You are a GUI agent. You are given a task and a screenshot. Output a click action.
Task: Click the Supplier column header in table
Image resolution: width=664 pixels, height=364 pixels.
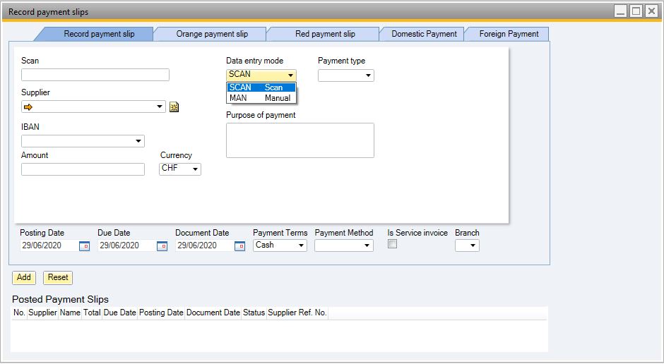(42, 313)
